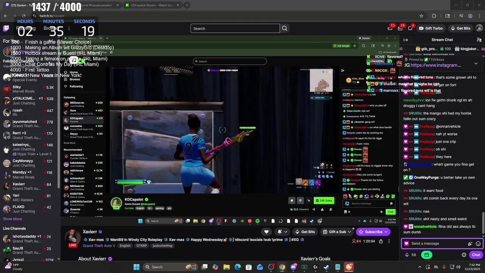Open jayunmatched channel in sidebar
The height and width of the screenshot is (273, 485).
tap(29, 124)
